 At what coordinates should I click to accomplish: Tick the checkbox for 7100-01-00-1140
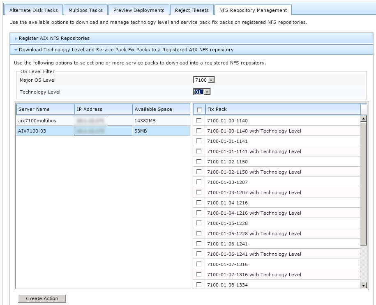point(199,121)
